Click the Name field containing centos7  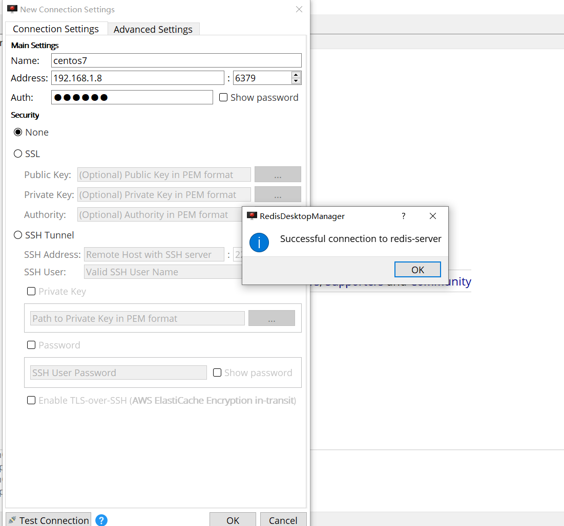pyautogui.click(x=176, y=60)
